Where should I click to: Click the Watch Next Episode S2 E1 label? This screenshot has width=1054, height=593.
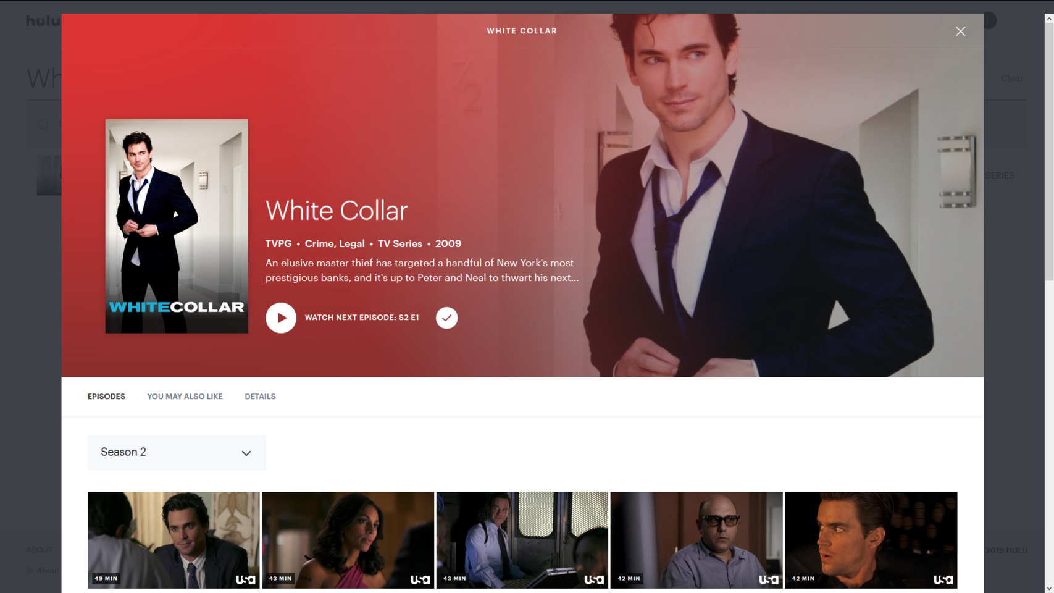362,318
